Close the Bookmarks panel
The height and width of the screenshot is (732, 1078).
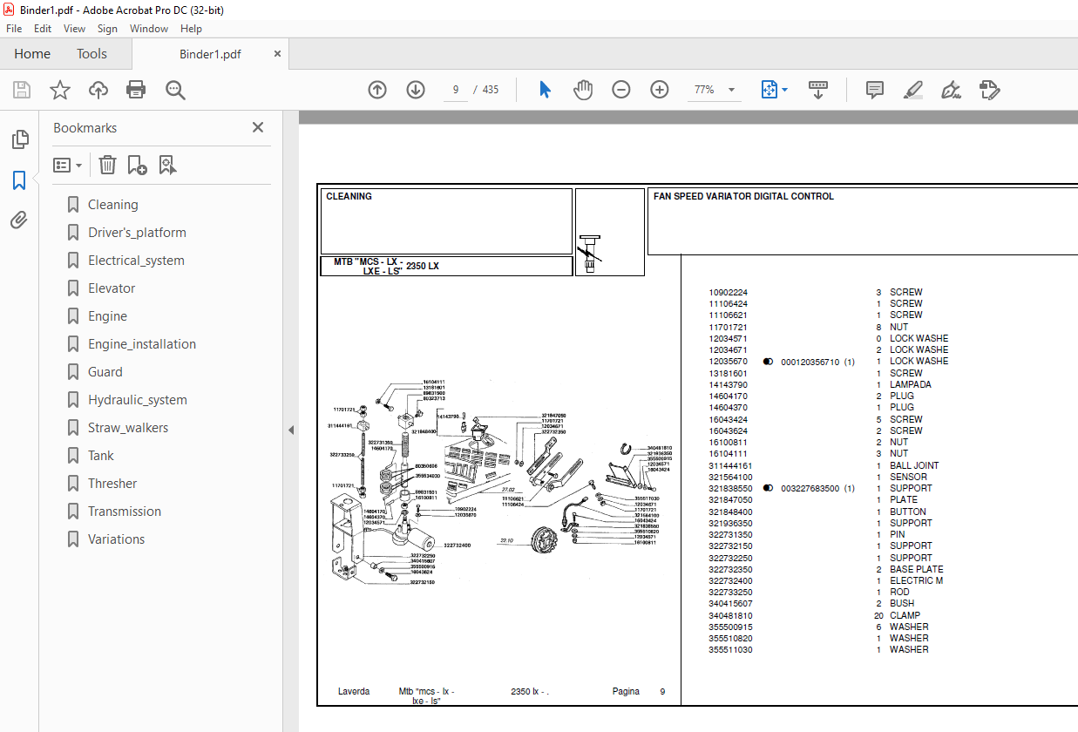[258, 127]
